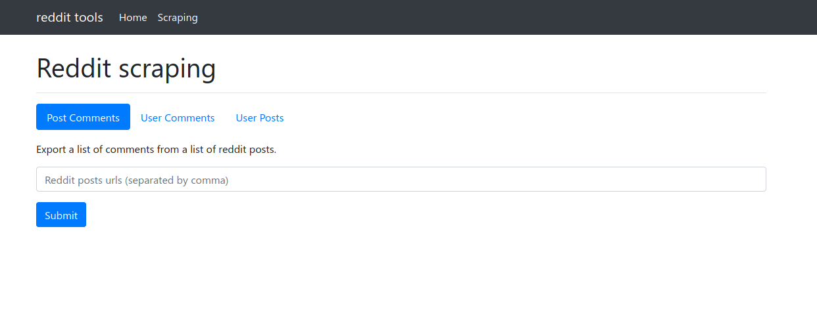This screenshot has height=315, width=817.
Task: Select the Post Comments tab
Action: coord(83,117)
